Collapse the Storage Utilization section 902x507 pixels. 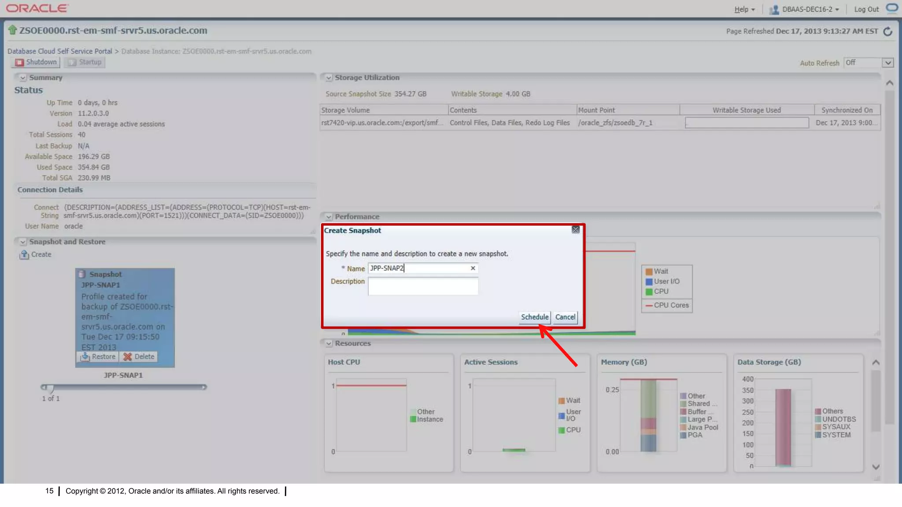click(x=329, y=77)
